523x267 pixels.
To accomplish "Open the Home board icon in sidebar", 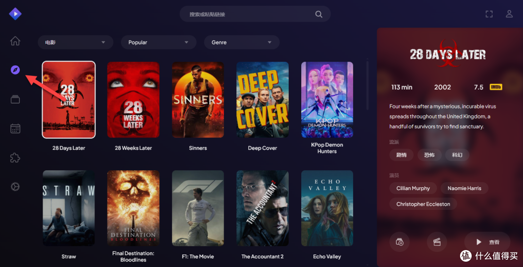I will tap(15, 41).
